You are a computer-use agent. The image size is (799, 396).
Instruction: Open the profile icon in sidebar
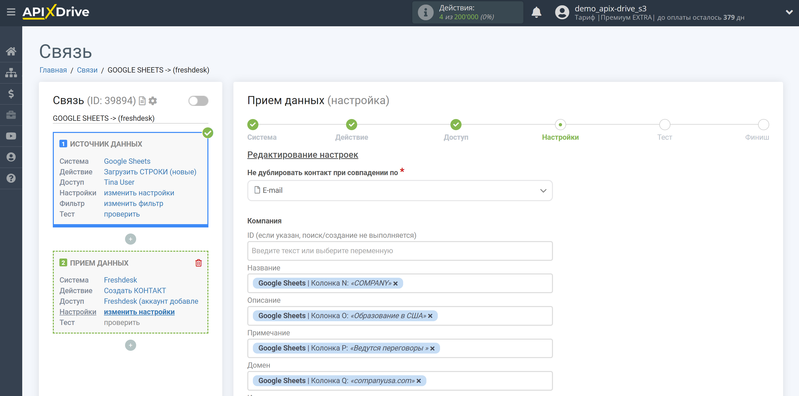(x=11, y=157)
